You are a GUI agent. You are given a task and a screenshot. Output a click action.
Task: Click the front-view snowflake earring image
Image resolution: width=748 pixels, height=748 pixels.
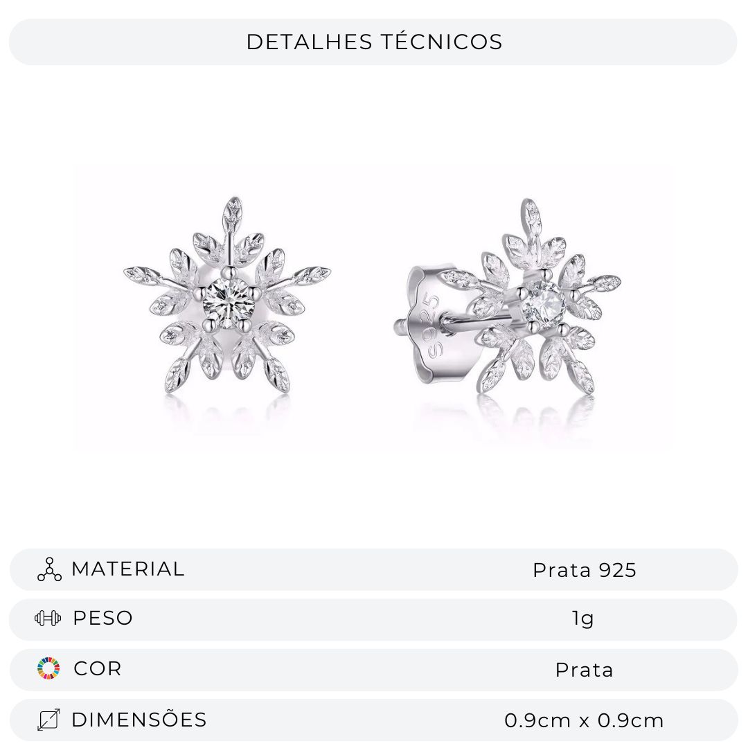[227, 296]
